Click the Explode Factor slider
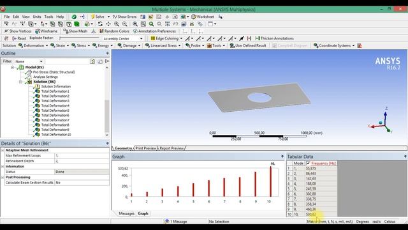The width and height of the screenshot is (408, 230). [x=79, y=38]
